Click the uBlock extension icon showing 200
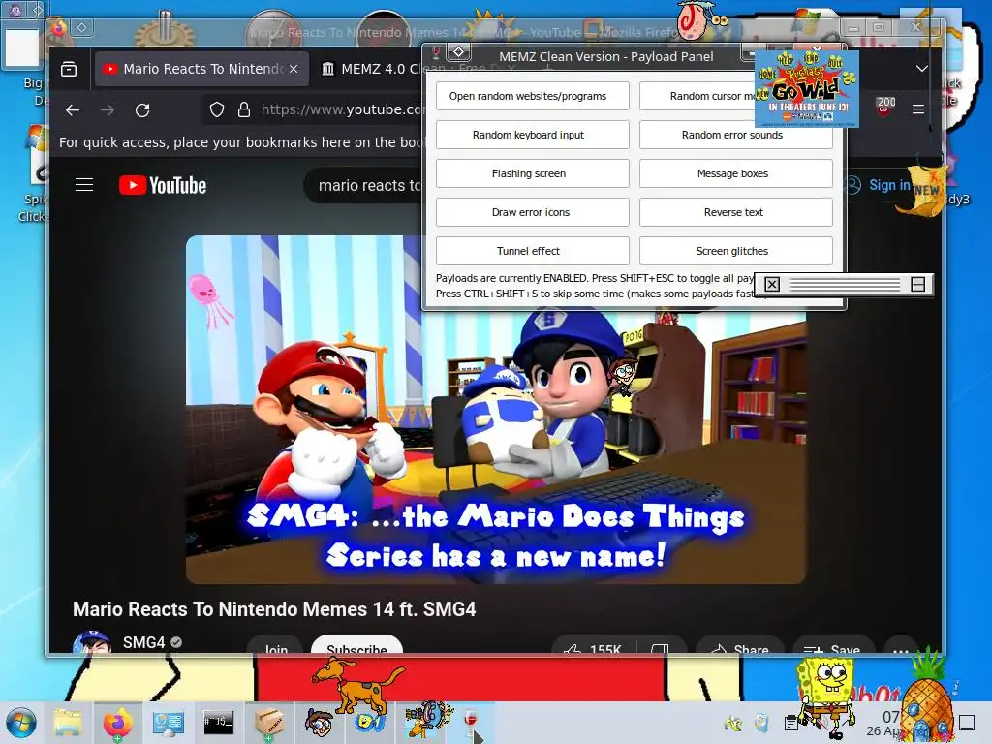 pos(885,106)
